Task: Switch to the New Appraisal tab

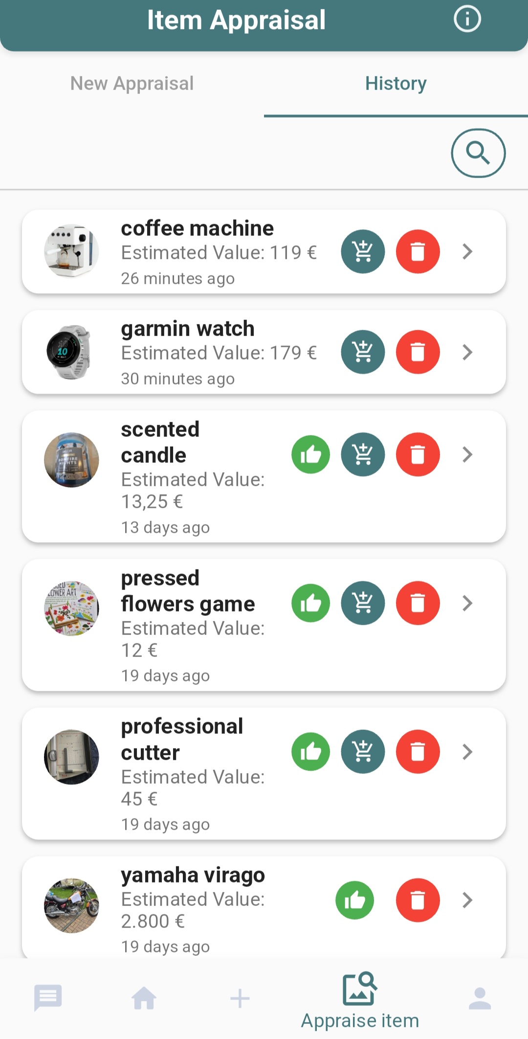Action: (132, 84)
